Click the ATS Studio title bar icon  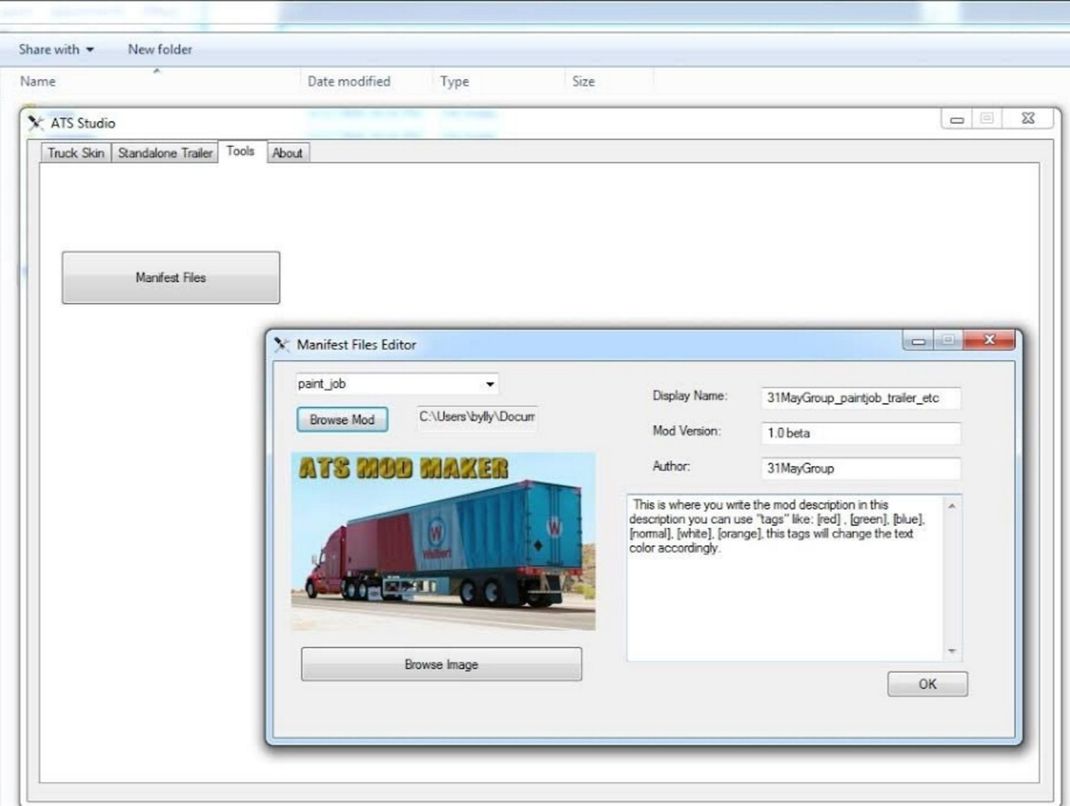35,123
